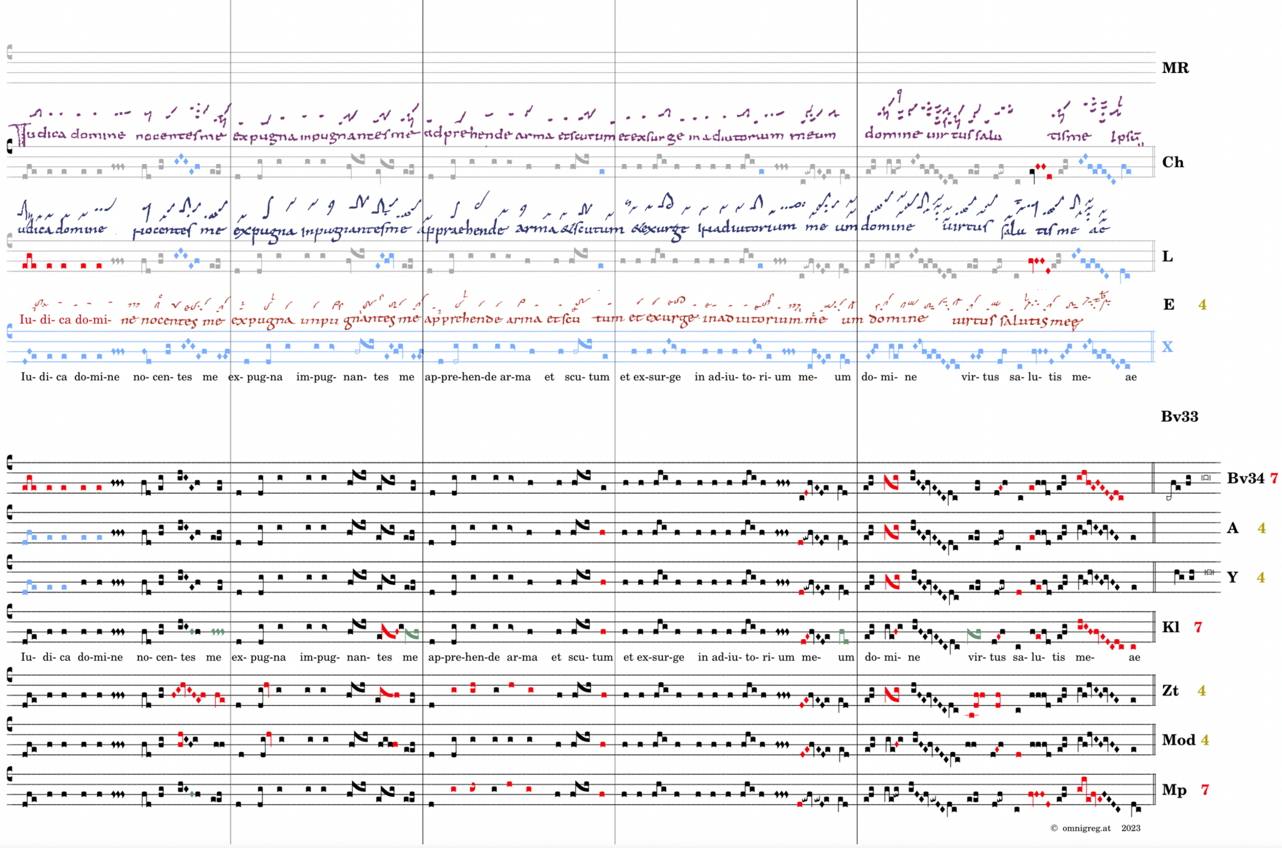Click the L staff label
The height and width of the screenshot is (848, 1282).
click(1167, 256)
